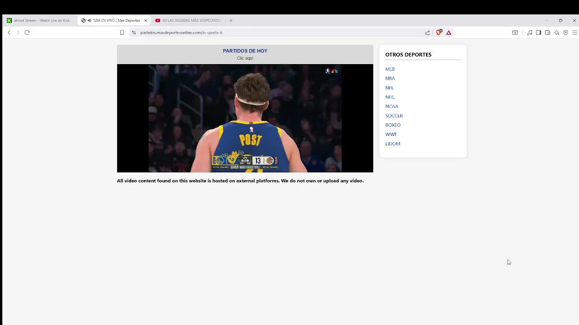579x325 pixels.
Task: Open a new browser tab
Action: pyautogui.click(x=231, y=20)
